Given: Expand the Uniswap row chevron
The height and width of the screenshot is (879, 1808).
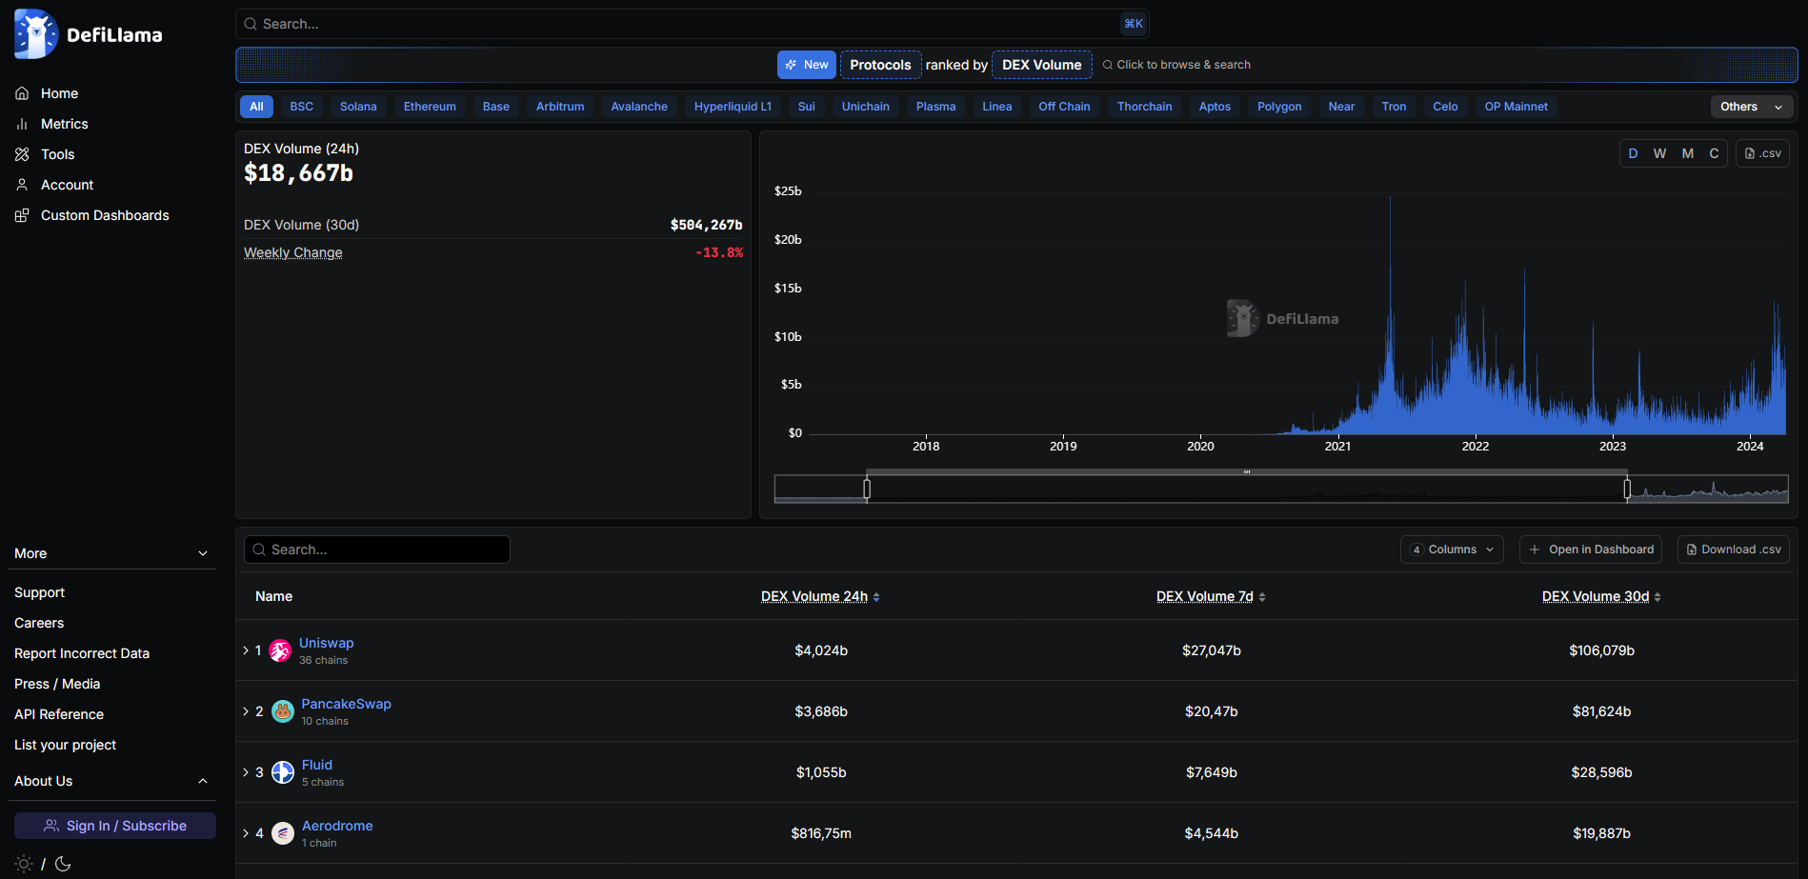Looking at the screenshot, I should pos(246,650).
